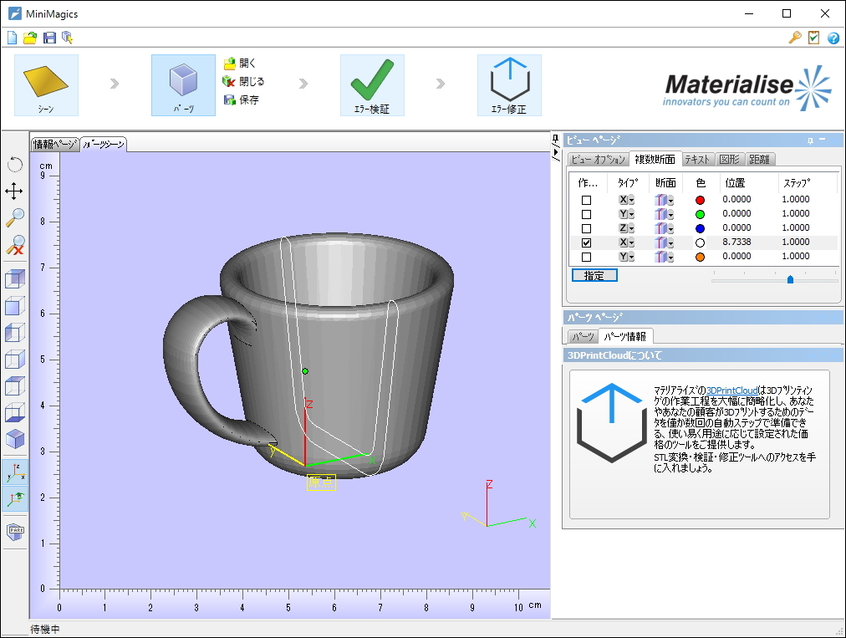The width and height of the screenshot is (846, 638).
Task: Open 断面 style dropdown in white row
Action: [x=670, y=242]
